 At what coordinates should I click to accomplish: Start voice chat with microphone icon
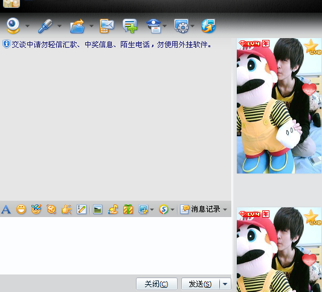(x=45, y=26)
